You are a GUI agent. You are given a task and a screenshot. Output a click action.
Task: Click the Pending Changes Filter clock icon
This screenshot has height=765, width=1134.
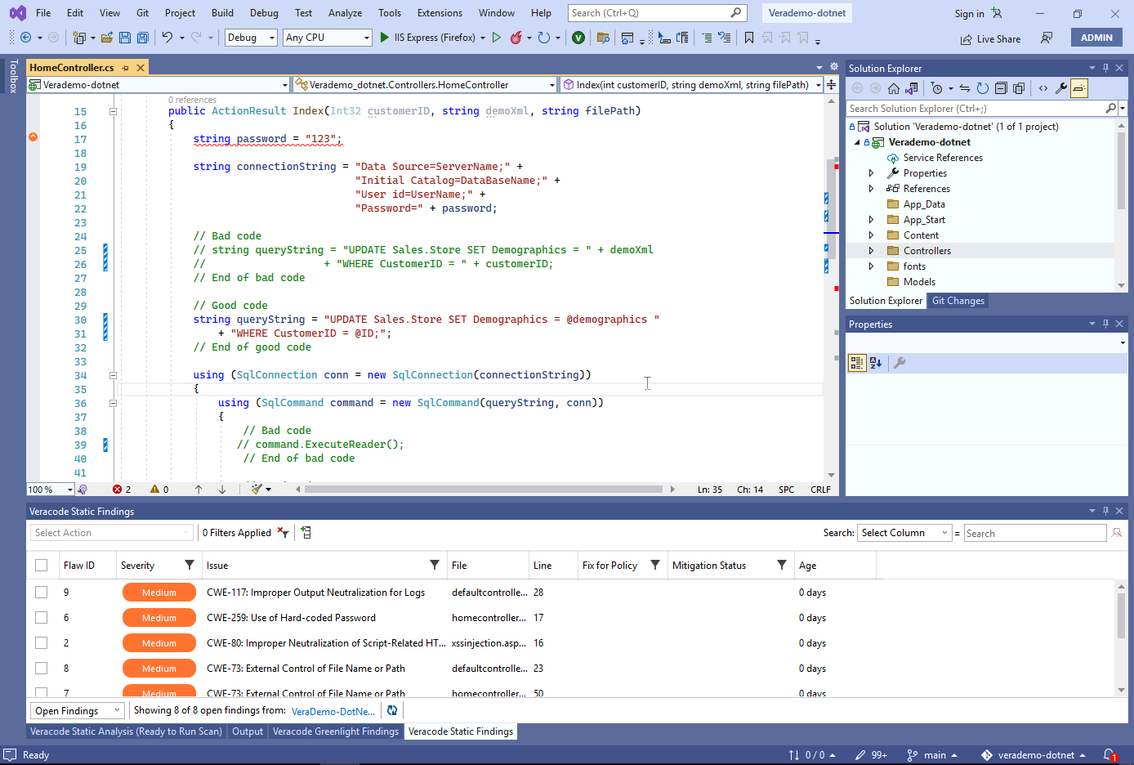pyautogui.click(x=936, y=88)
